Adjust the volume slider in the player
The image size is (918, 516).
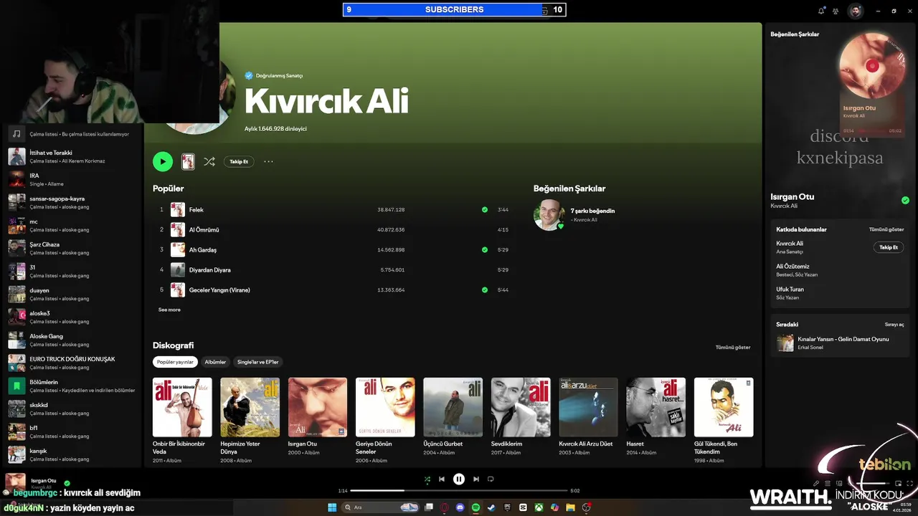pos(871,484)
